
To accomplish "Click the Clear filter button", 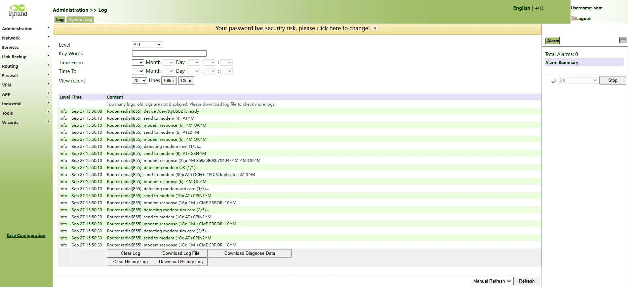I will point(186,80).
